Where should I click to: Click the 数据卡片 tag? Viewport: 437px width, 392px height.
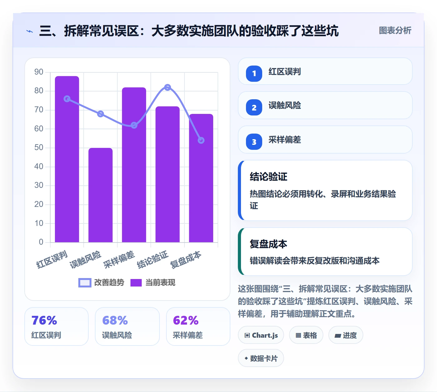[261, 358]
